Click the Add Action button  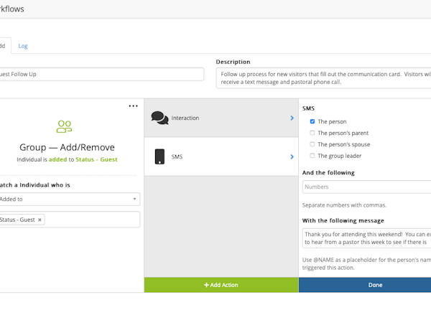tap(221, 285)
